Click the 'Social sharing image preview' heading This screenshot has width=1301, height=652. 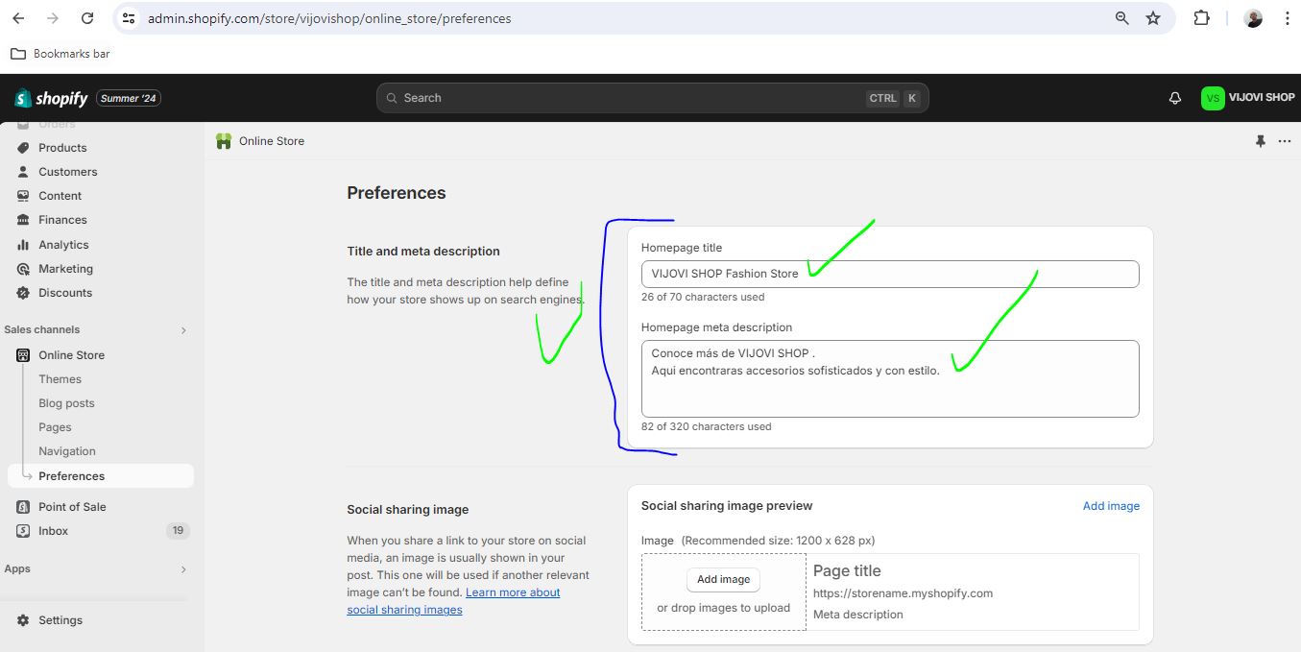pyautogui.click(x=727, y=506)
